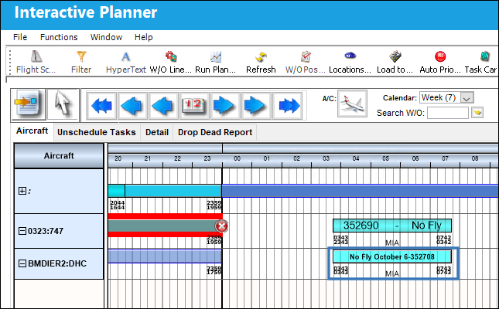Click the 04 hour marker in timeline header
This screenshot has width=499, height=309.
point(356,158)
